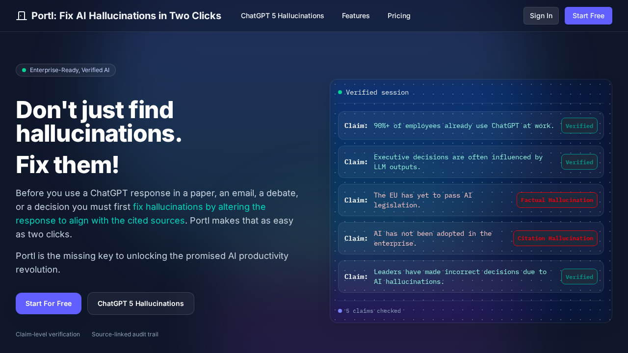Toggle the Verified badge on the LLM outputs claim
This screenshot has height=353, width=628.
click(579, 162)
